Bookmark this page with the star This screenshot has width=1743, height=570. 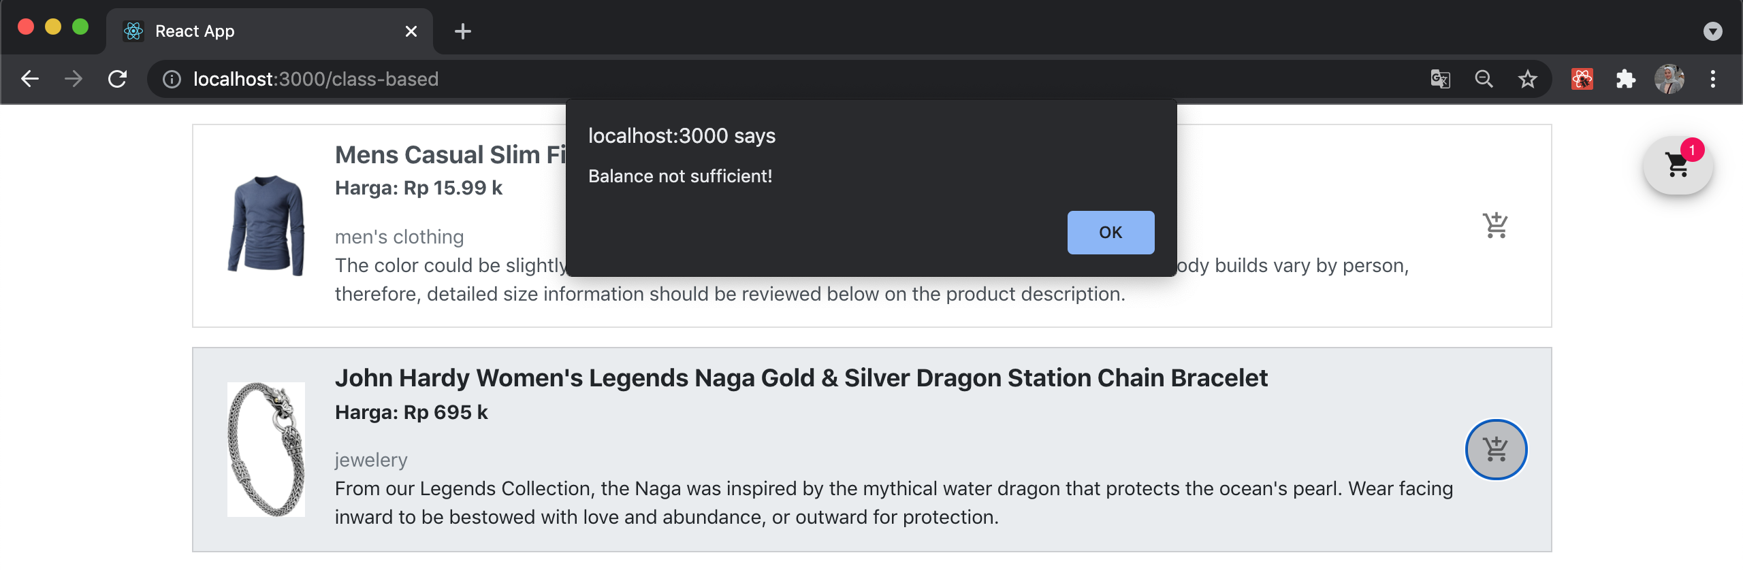(x=1527, y=79)
